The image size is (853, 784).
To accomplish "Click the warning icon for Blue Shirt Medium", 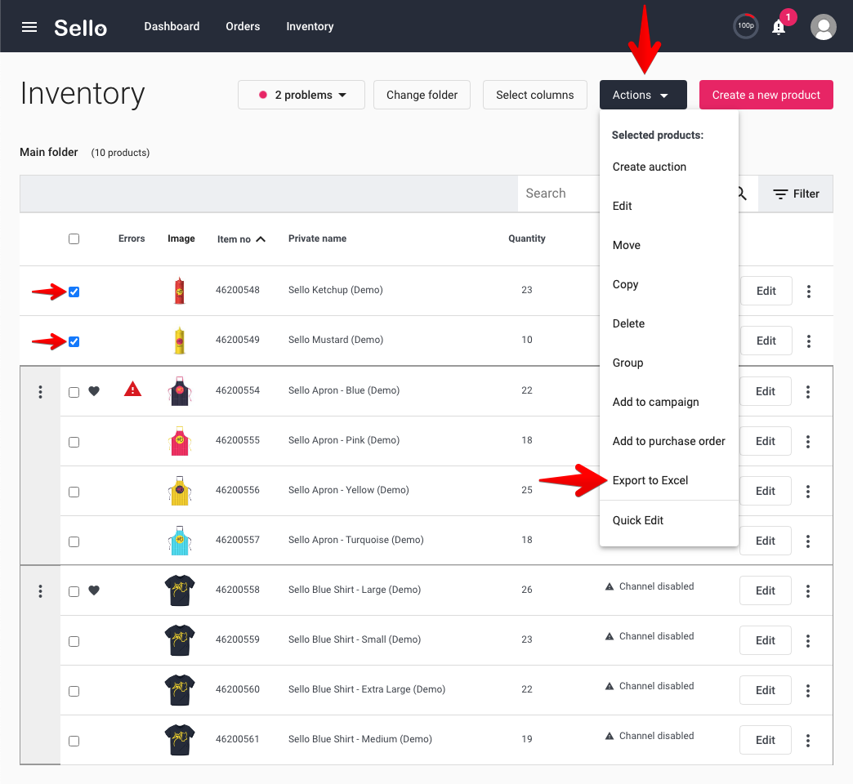I will [610, 736].
